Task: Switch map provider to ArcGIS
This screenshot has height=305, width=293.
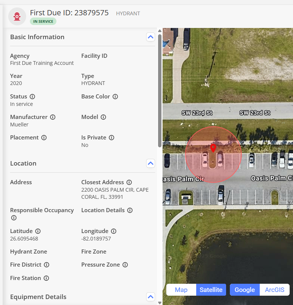Action: point(275,290)
